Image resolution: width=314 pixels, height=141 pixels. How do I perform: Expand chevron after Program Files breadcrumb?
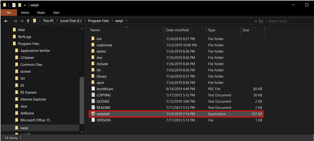pyautogui.click(x=112, y=21)
